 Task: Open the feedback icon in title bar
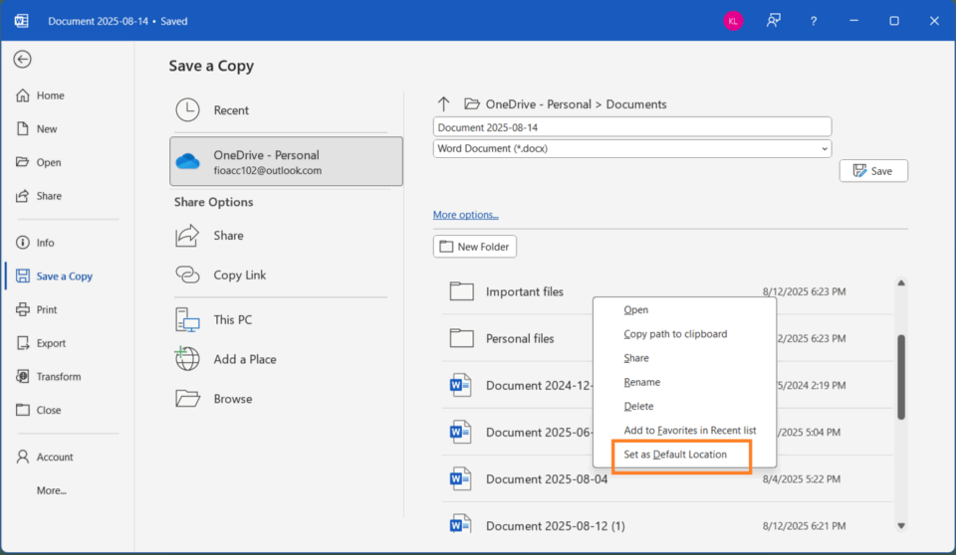tap(773, 21)
